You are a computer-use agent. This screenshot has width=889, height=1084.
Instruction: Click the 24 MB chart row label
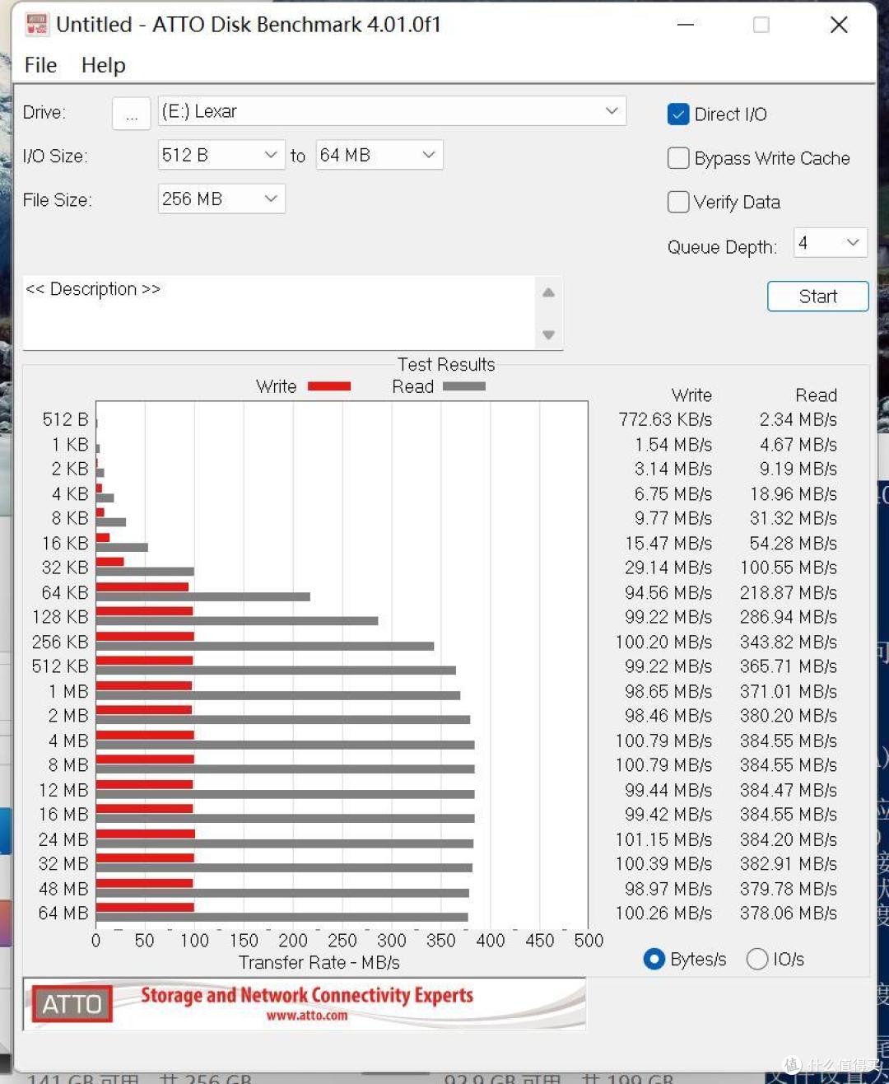(63, 840)
